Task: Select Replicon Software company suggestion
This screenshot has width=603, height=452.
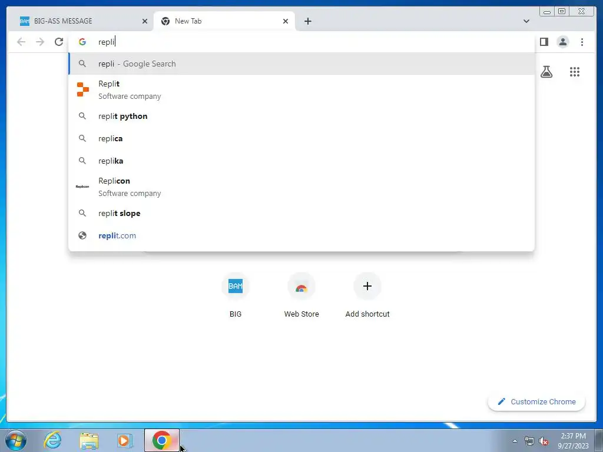Action: 301,187
